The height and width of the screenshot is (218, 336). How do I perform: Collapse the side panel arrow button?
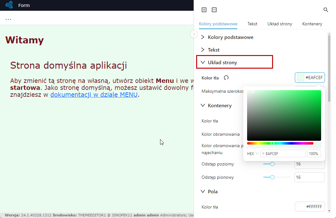click(194, 34)
